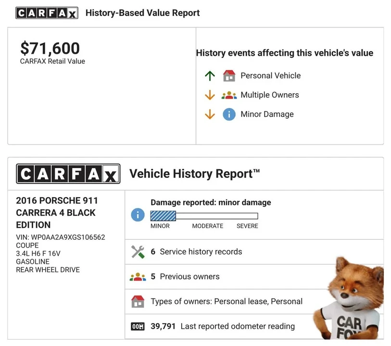Click the damage severity bar
391x346 pixels.
[204, 216]
